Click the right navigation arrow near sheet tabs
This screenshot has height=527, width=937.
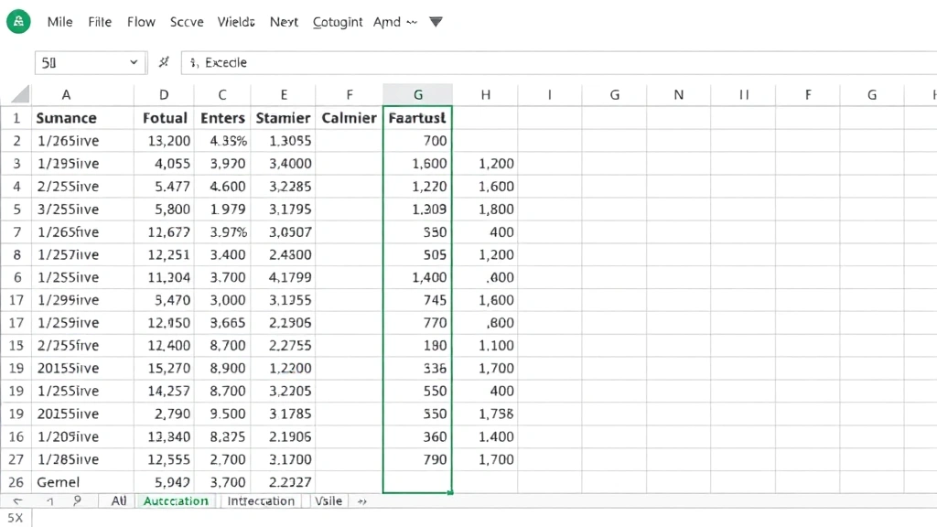click(50, 500)
